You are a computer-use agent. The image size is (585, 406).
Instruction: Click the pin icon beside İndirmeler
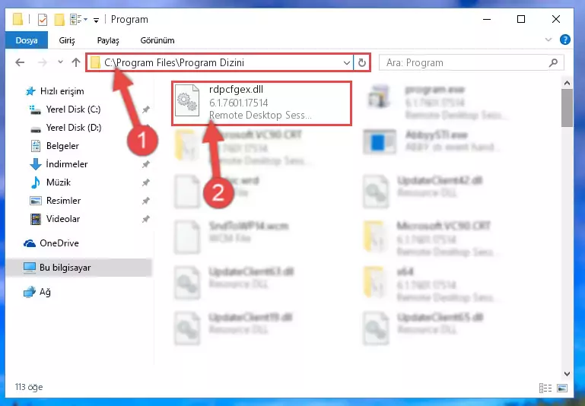point(146,164)
